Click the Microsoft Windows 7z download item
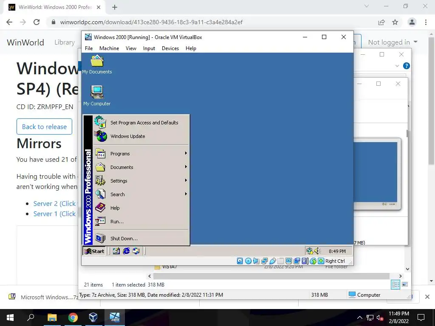This screenshot has height=326, width=435. click(x=44, y=297)
